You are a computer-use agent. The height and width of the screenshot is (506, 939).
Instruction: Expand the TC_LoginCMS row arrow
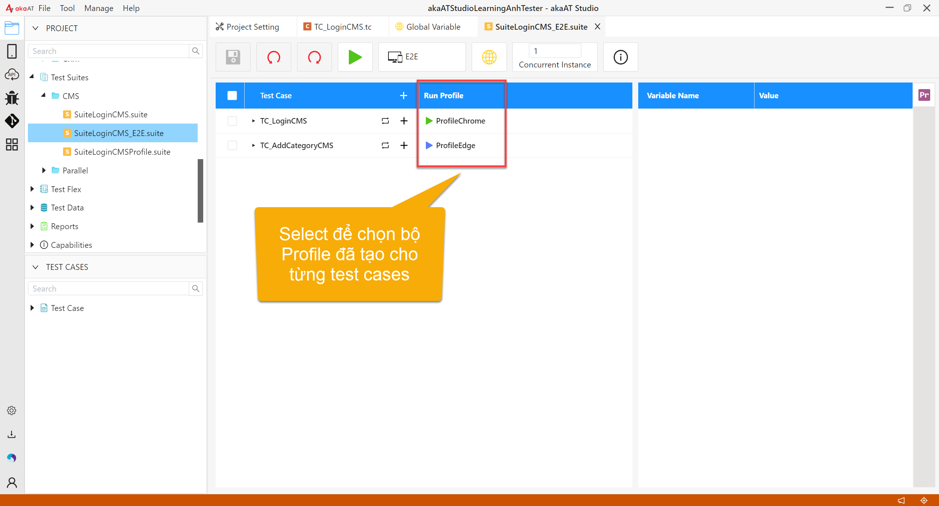[253, 121]
